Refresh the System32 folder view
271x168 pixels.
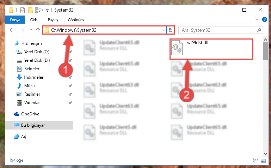tap(171, 30)
